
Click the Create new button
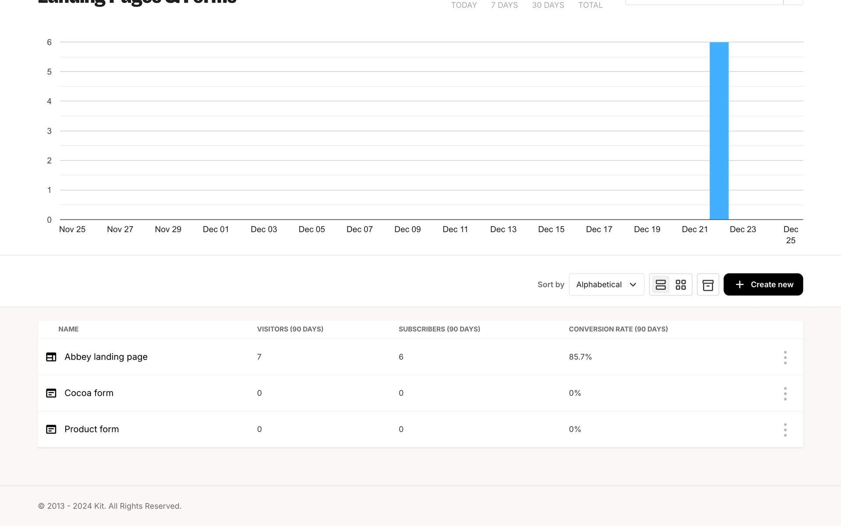[x=763, y=284]
